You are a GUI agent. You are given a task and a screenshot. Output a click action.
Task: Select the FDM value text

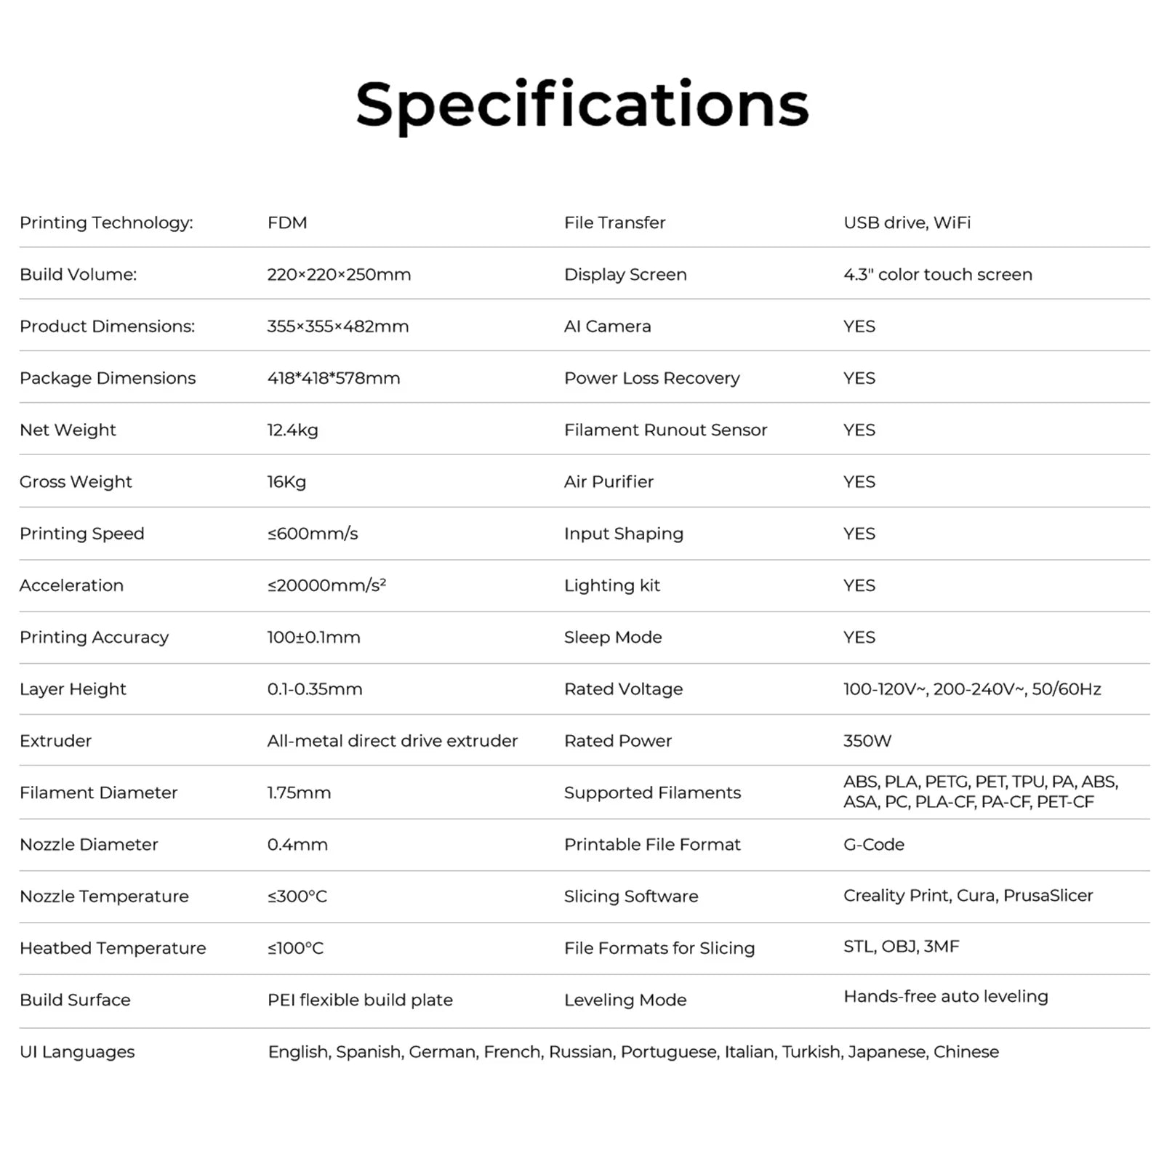[x=287, y=222]
